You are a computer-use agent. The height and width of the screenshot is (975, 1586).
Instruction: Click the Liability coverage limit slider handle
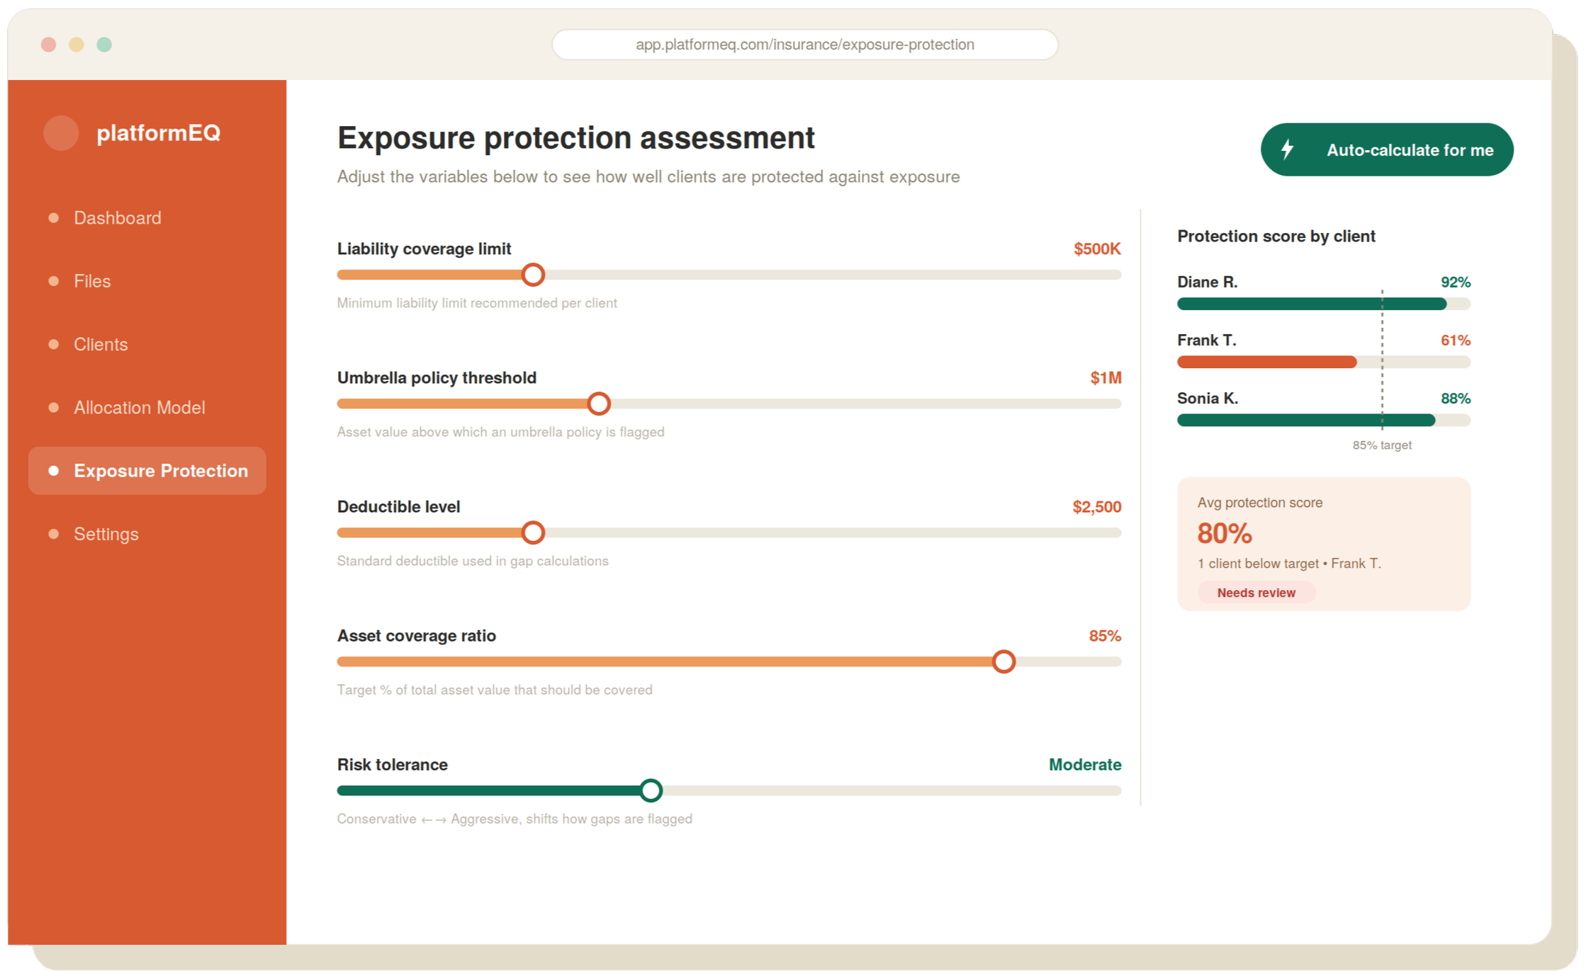click(533, 275)
